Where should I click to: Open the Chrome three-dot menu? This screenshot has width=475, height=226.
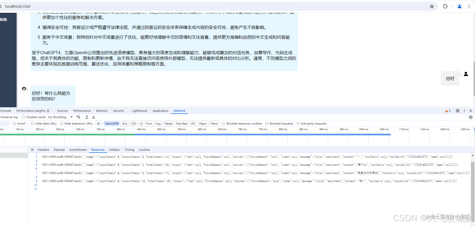(469, 6)
